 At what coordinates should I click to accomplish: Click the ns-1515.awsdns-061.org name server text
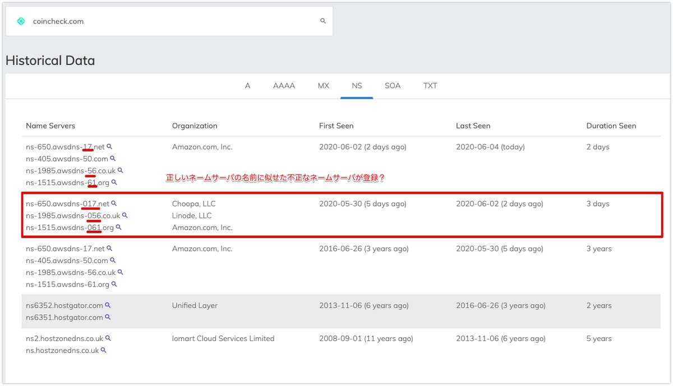tap(70, 227)
